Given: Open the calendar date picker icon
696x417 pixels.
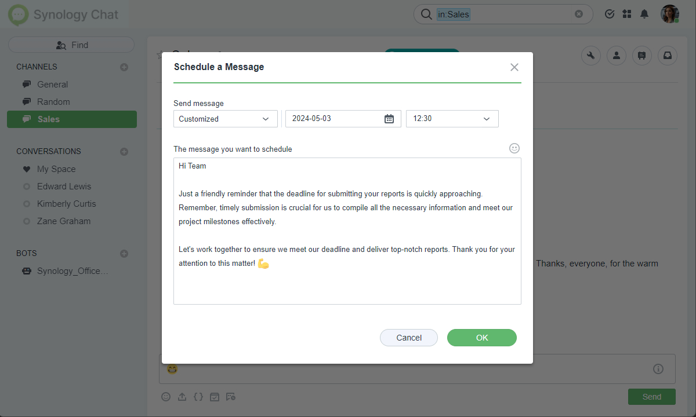Looking at the screenshot, I should coord(389,119).
